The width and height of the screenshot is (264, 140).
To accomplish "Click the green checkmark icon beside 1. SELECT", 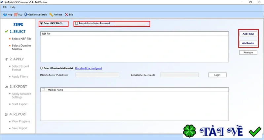I will 6,31.
